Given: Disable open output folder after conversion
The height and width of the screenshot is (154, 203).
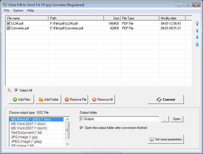Looking at the screenshot, I should point(81,128).
